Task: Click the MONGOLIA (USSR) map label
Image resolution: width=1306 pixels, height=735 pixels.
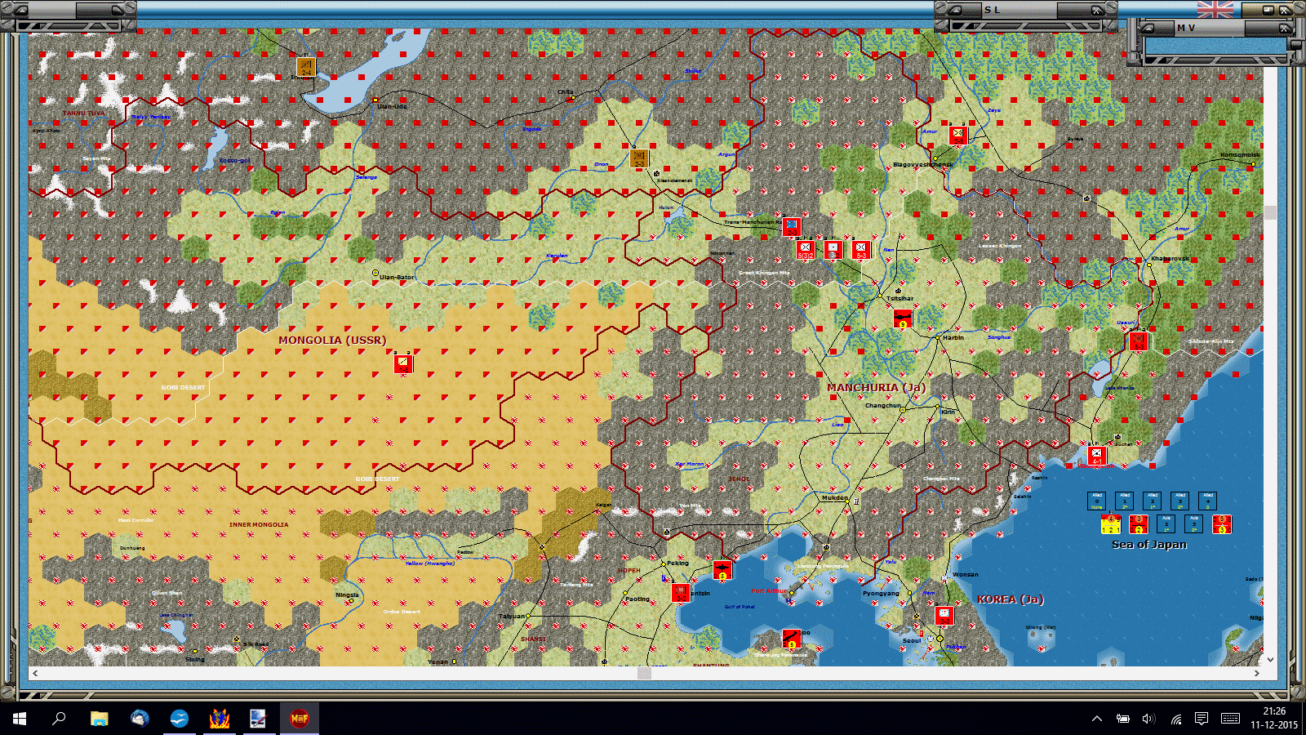Action: 332,341
